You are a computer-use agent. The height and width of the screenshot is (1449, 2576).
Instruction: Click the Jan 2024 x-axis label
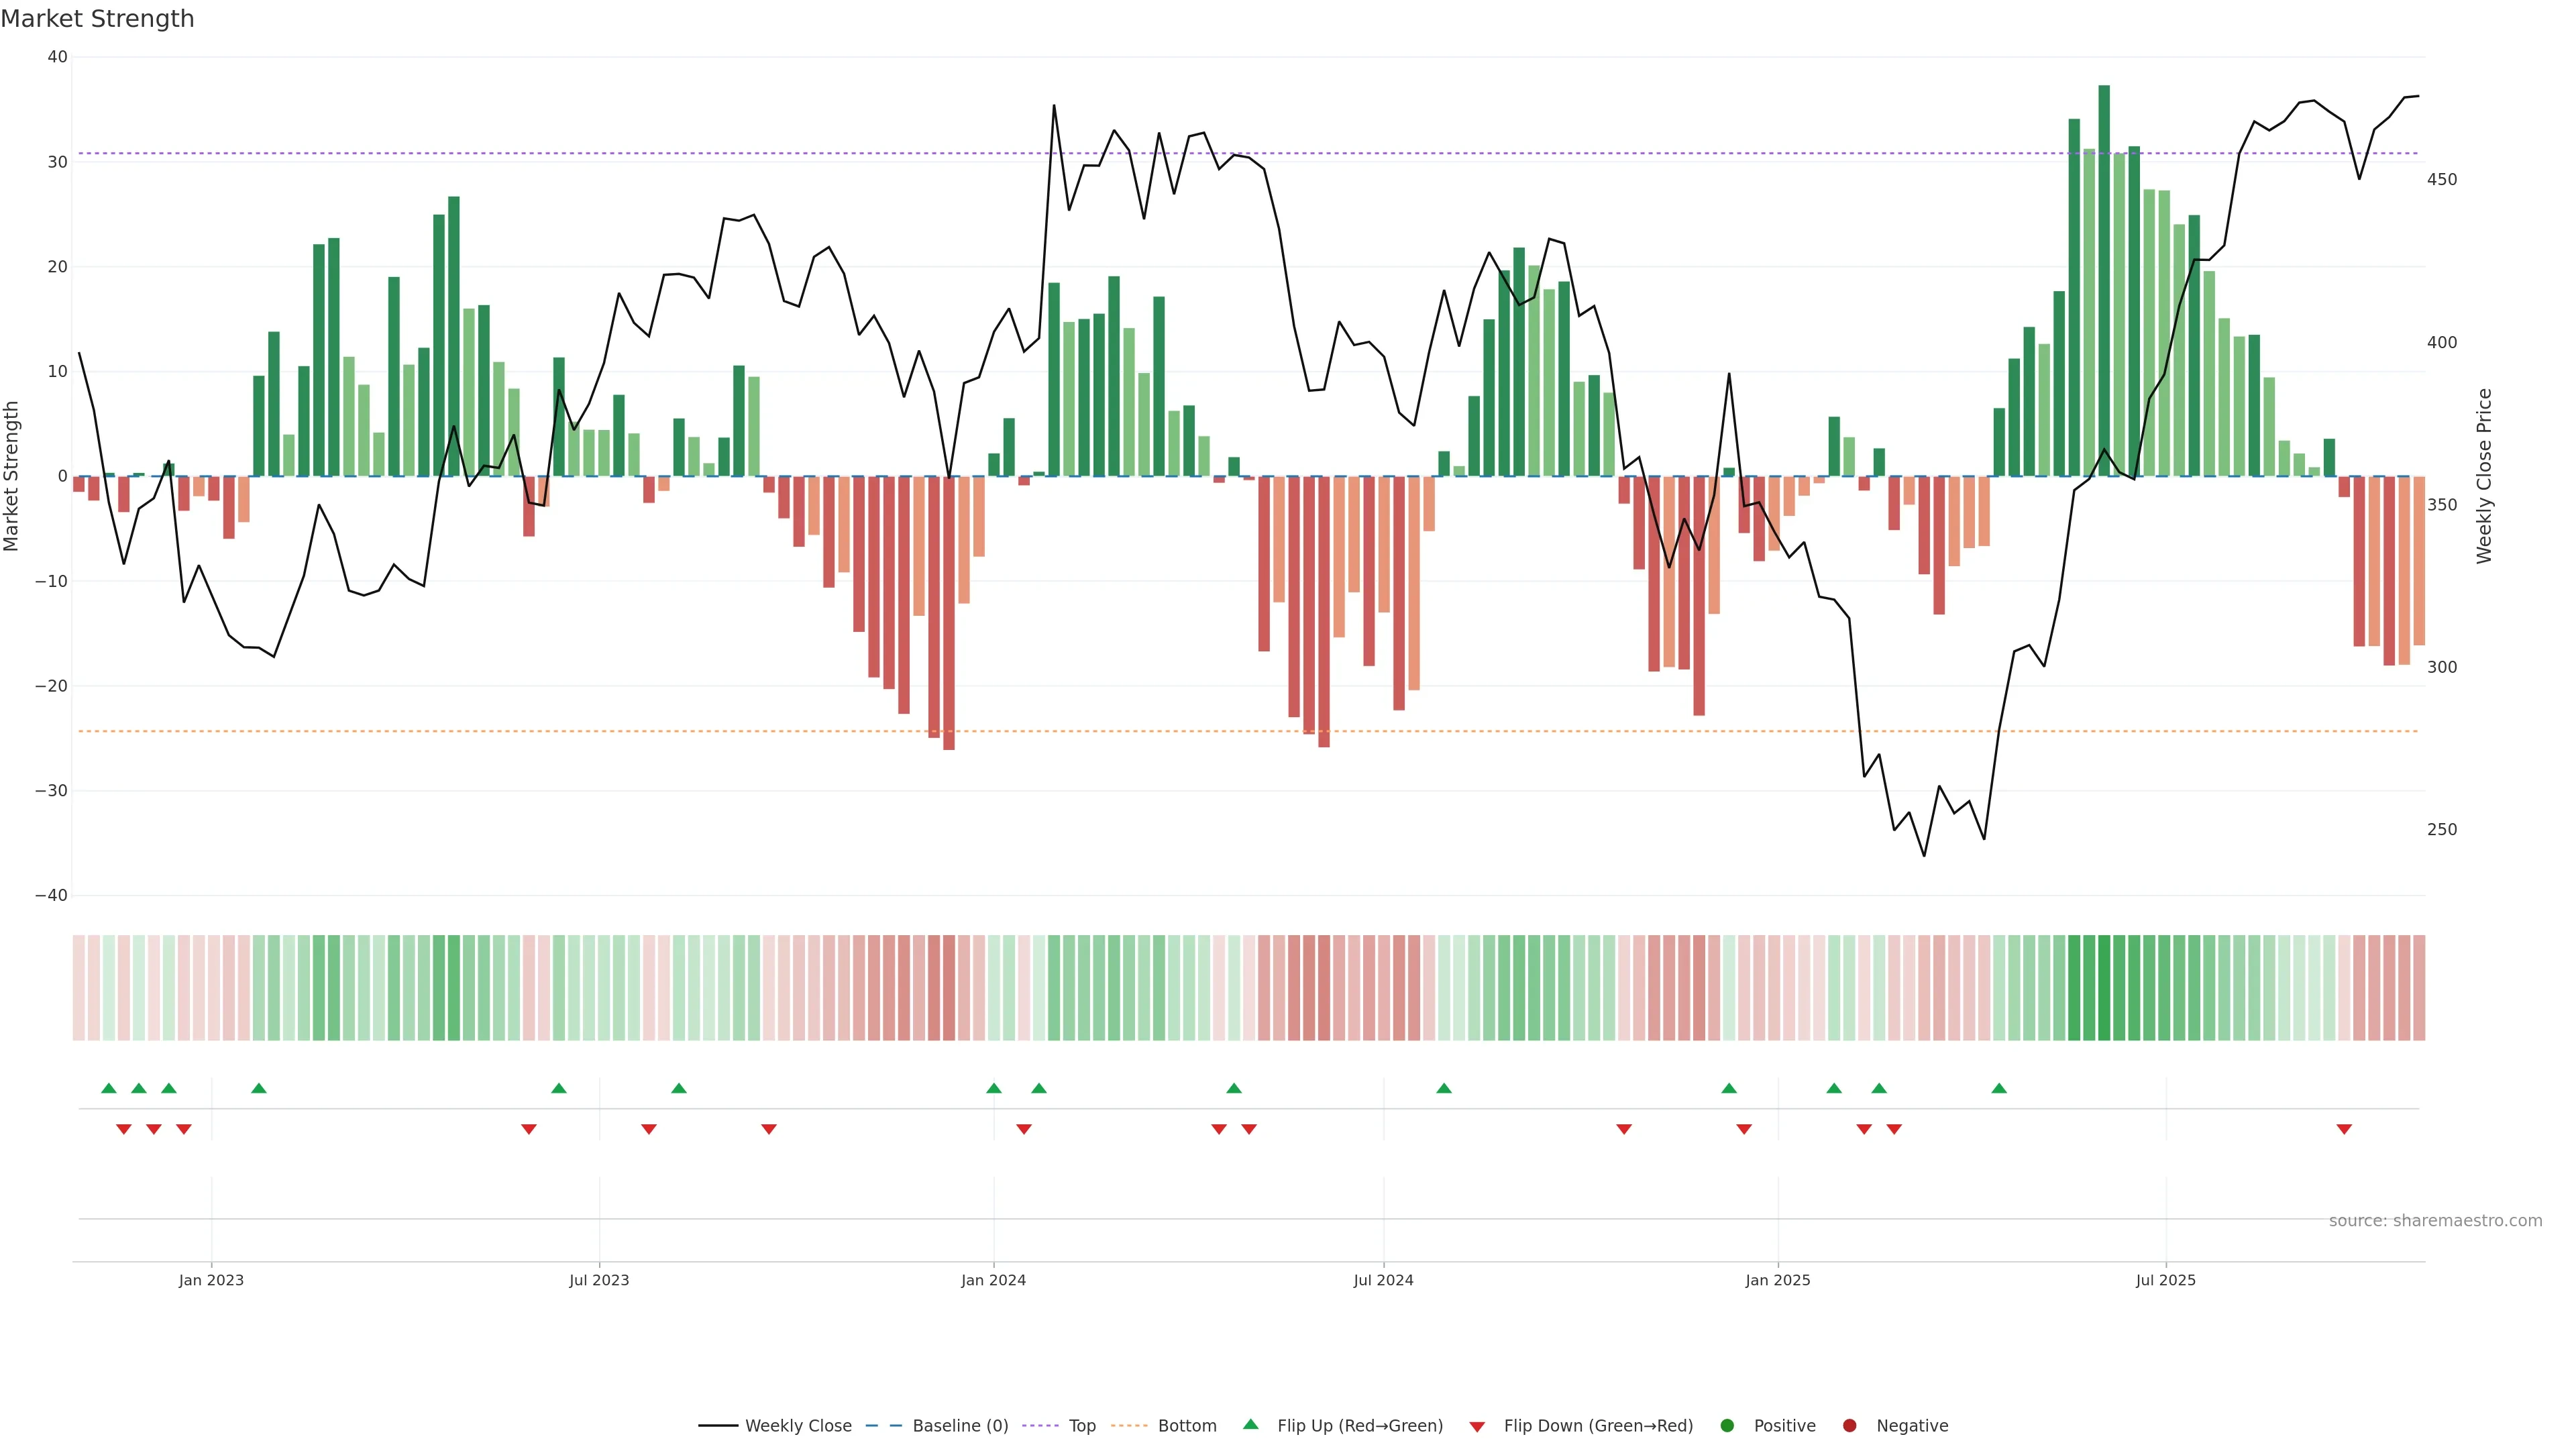pyautogui.click(x=993, y=1280)
